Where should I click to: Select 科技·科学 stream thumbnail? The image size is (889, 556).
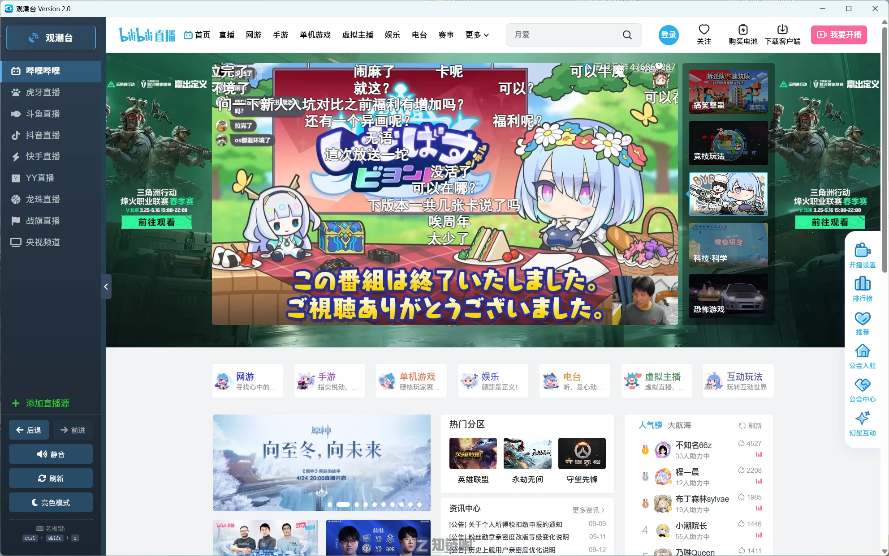(728, 245)
